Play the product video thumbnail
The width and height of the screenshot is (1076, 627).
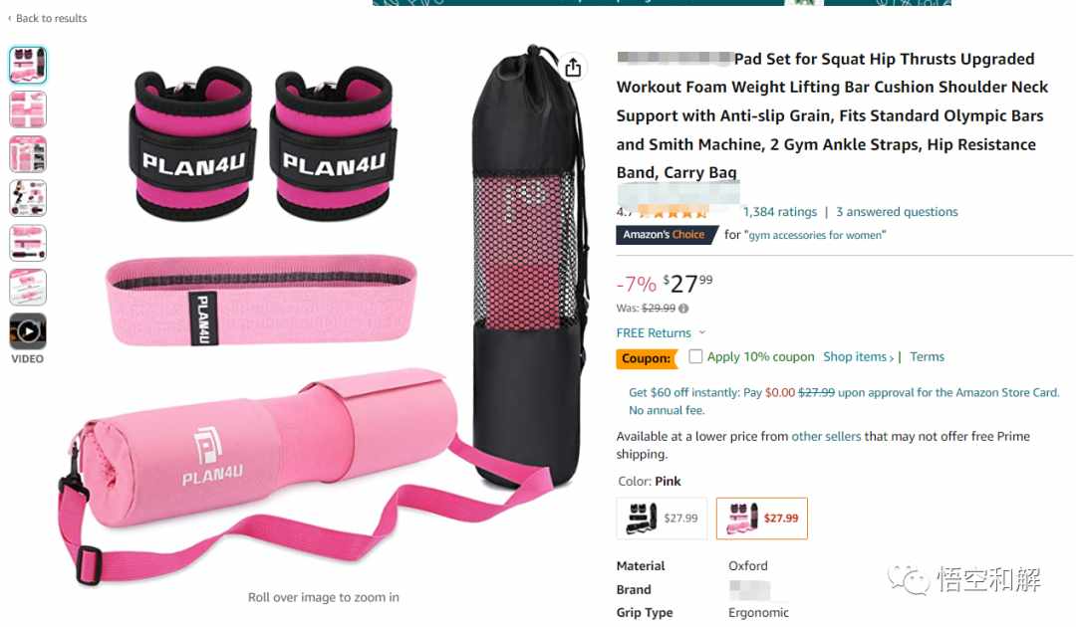point(28,331)
